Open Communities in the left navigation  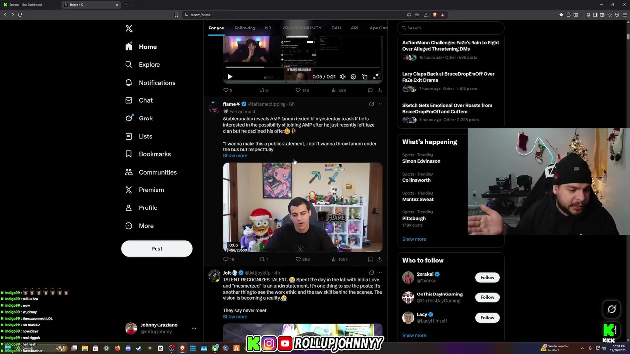[x=151, y=172]
